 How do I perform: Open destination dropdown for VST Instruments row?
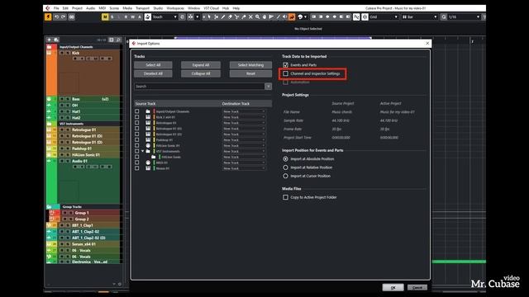pos(244,151)
